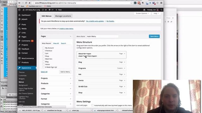The width and height of the screenshot is (202, 113).
Task: Tick the Cart page checkbox
Action: point(44,53)
